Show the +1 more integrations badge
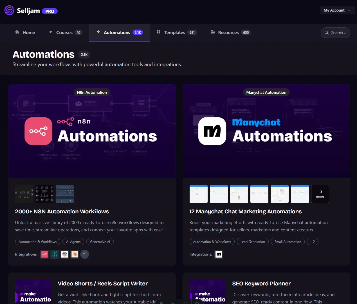 pyautogui.click(x=85, y=254)
